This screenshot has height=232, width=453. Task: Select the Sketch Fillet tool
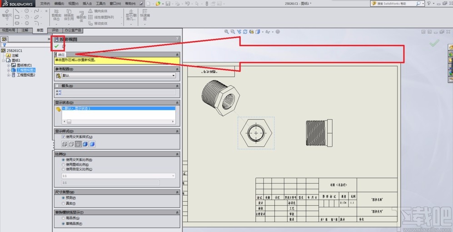36,23
